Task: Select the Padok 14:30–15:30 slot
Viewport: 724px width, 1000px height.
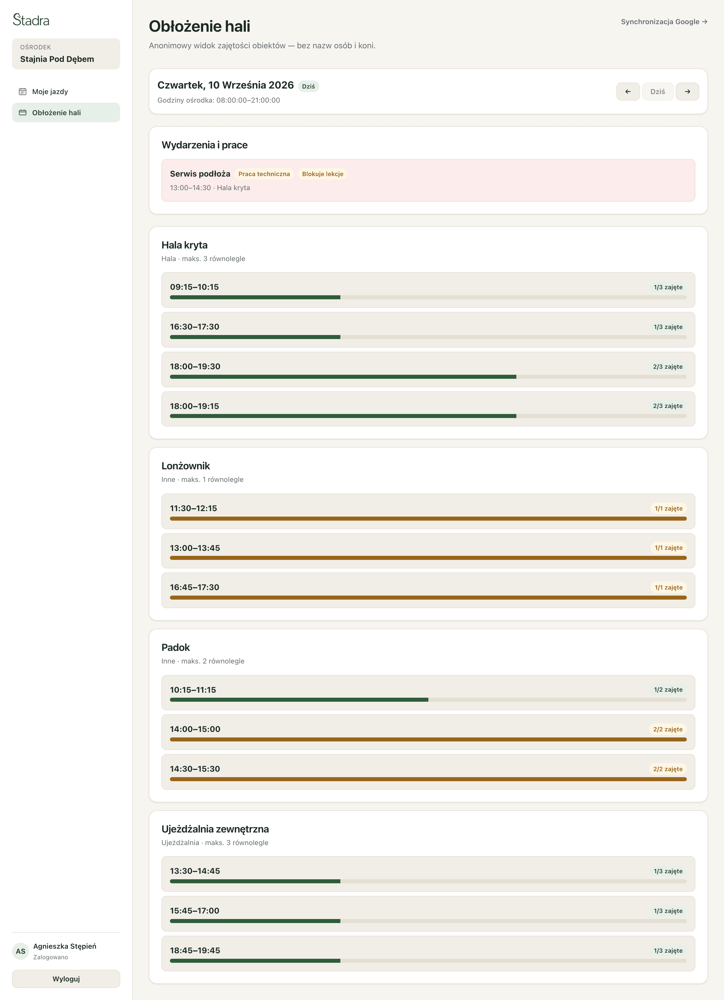Action: (428, 772)
